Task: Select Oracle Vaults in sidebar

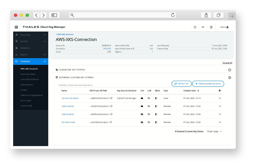Action: [x=26, y=106]
